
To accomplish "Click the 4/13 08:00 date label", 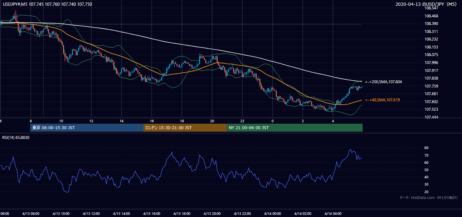I will (x=31, y=214).
